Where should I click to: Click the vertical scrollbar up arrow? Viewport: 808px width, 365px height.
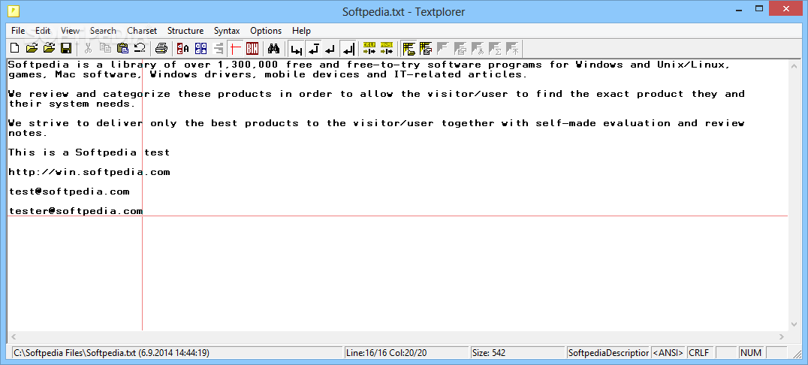[x=794, y=66]
